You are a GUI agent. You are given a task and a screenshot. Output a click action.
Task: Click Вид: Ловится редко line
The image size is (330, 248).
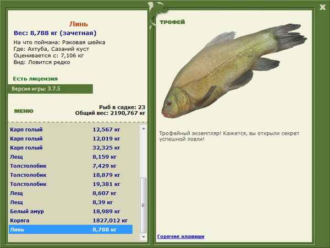pyautogui.click(x=42, y=62)
